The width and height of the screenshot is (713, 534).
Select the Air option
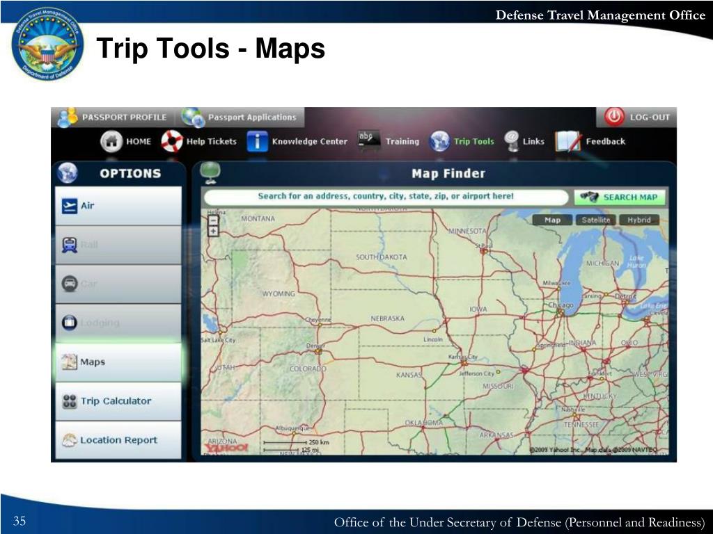118,206
